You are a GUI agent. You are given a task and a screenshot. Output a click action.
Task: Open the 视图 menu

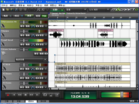point(53,6)
